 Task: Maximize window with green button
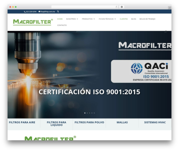pyautogui.click(x=16, y=7)
